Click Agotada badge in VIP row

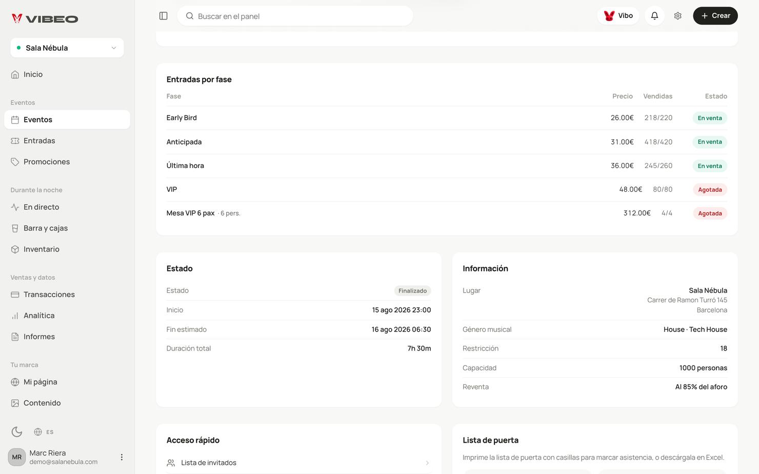710,190
